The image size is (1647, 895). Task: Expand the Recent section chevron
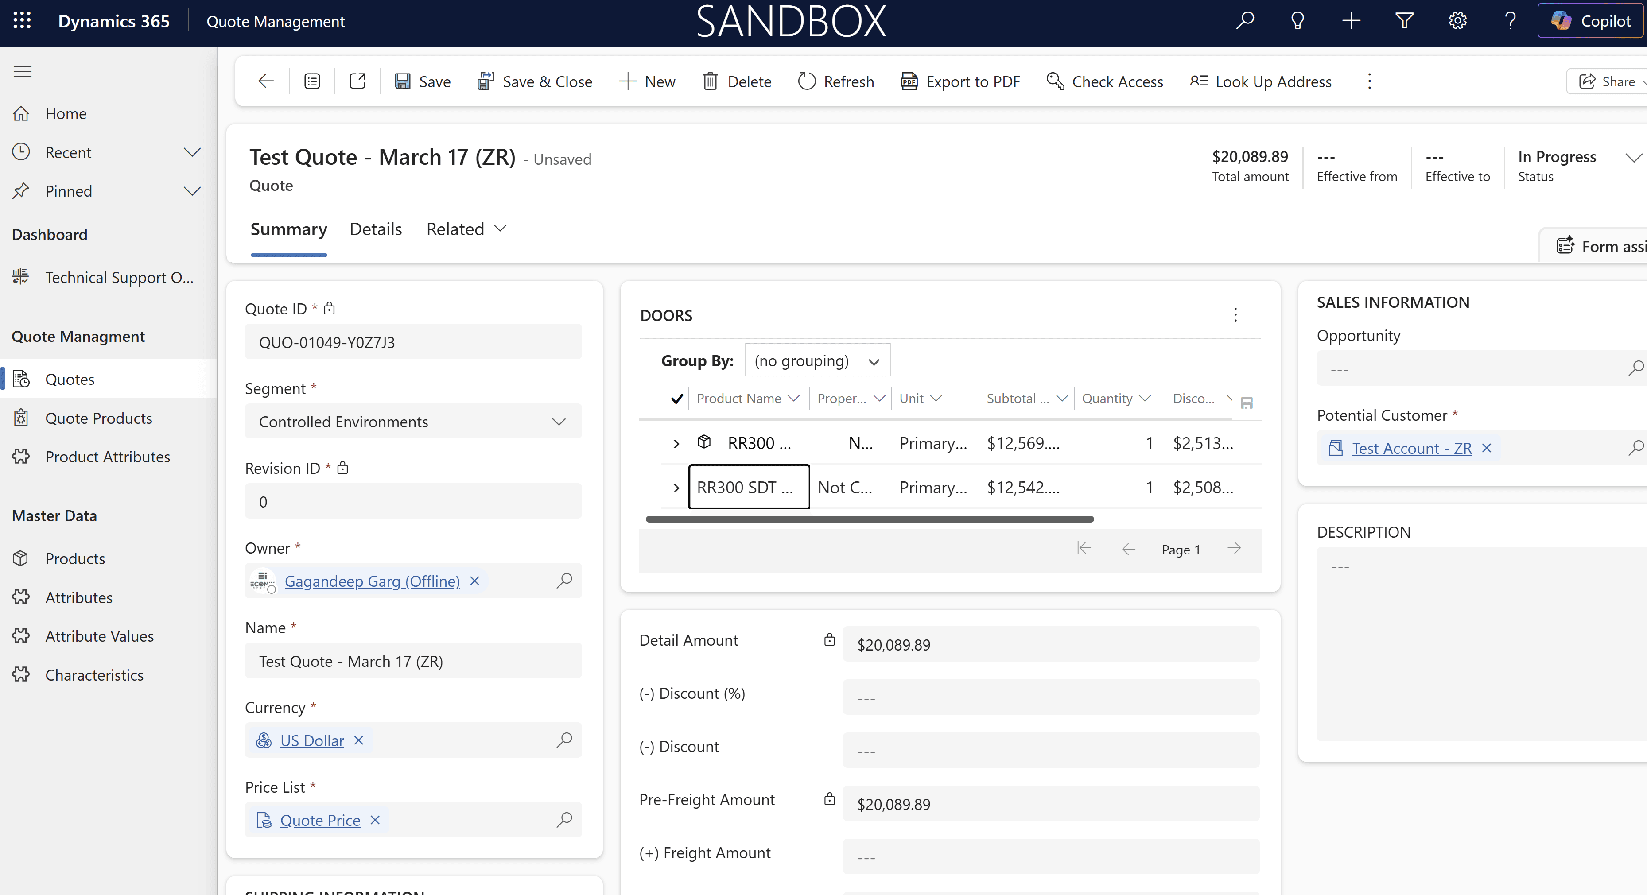tap(192, 152)
